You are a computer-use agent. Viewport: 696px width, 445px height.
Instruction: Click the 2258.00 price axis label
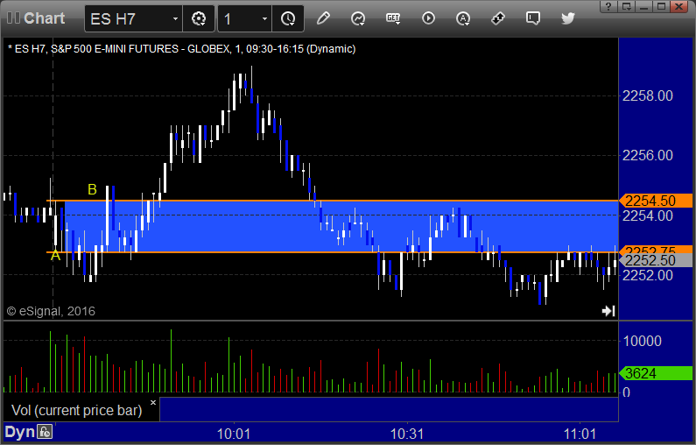(648, 95)
